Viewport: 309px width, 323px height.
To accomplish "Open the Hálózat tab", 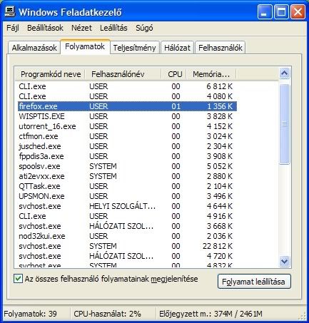I will [177, 48].
